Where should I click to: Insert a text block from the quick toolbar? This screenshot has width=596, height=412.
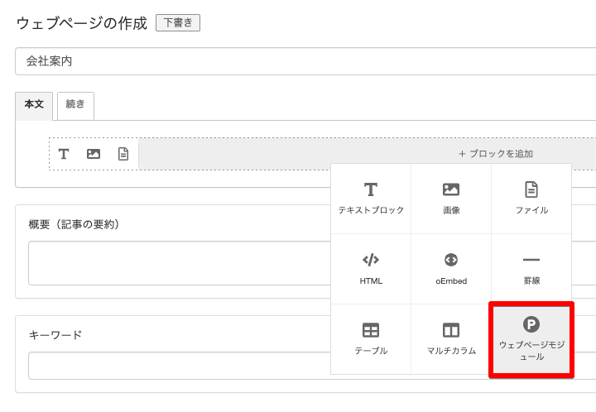click(64, 154)
